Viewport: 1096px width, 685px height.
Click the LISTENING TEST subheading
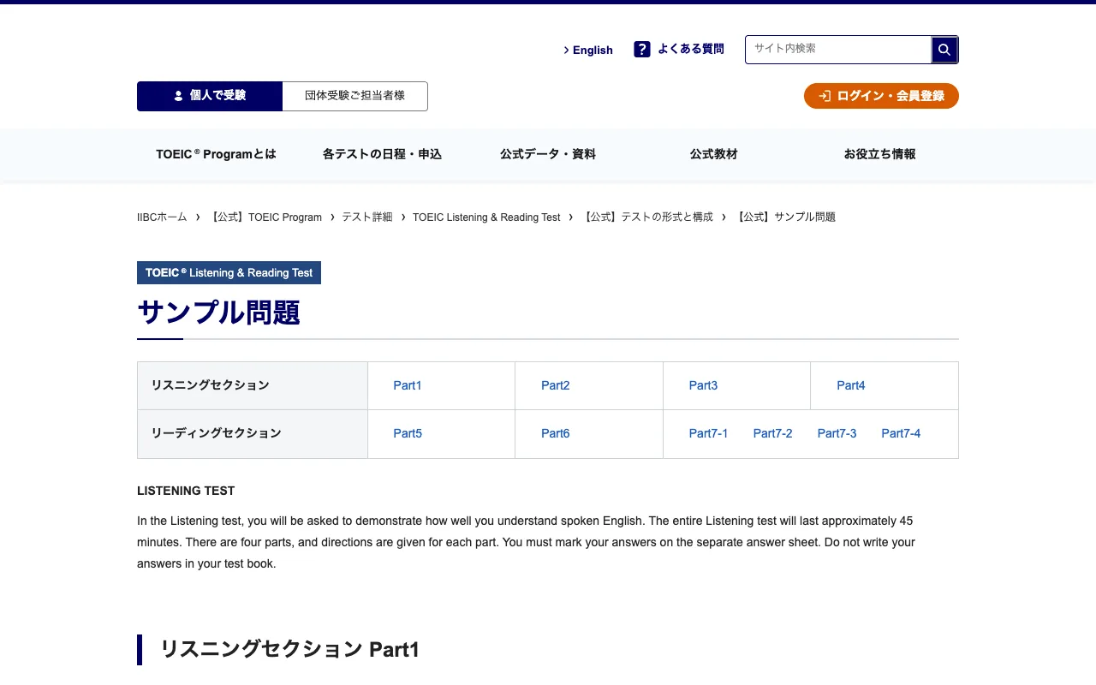[186, 491]
